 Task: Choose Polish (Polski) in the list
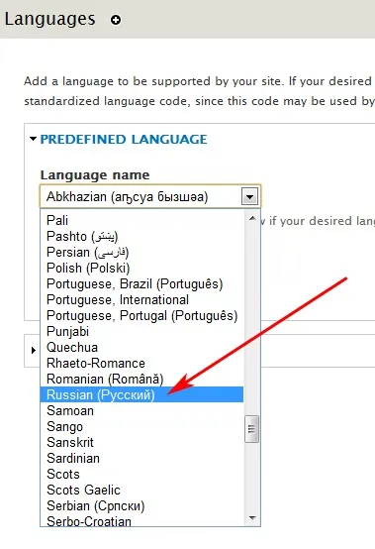click(141, 269)
